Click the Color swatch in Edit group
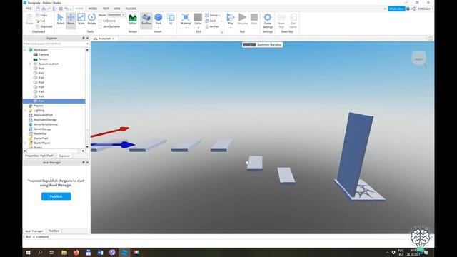The width and height of the screenshot is (457, 257). coord(198,17)
